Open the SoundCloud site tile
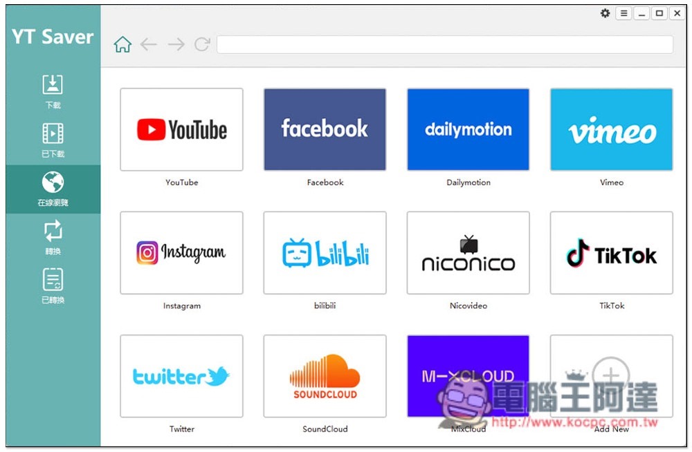Viewport: 692px width, 452px height. click(325, 376)
